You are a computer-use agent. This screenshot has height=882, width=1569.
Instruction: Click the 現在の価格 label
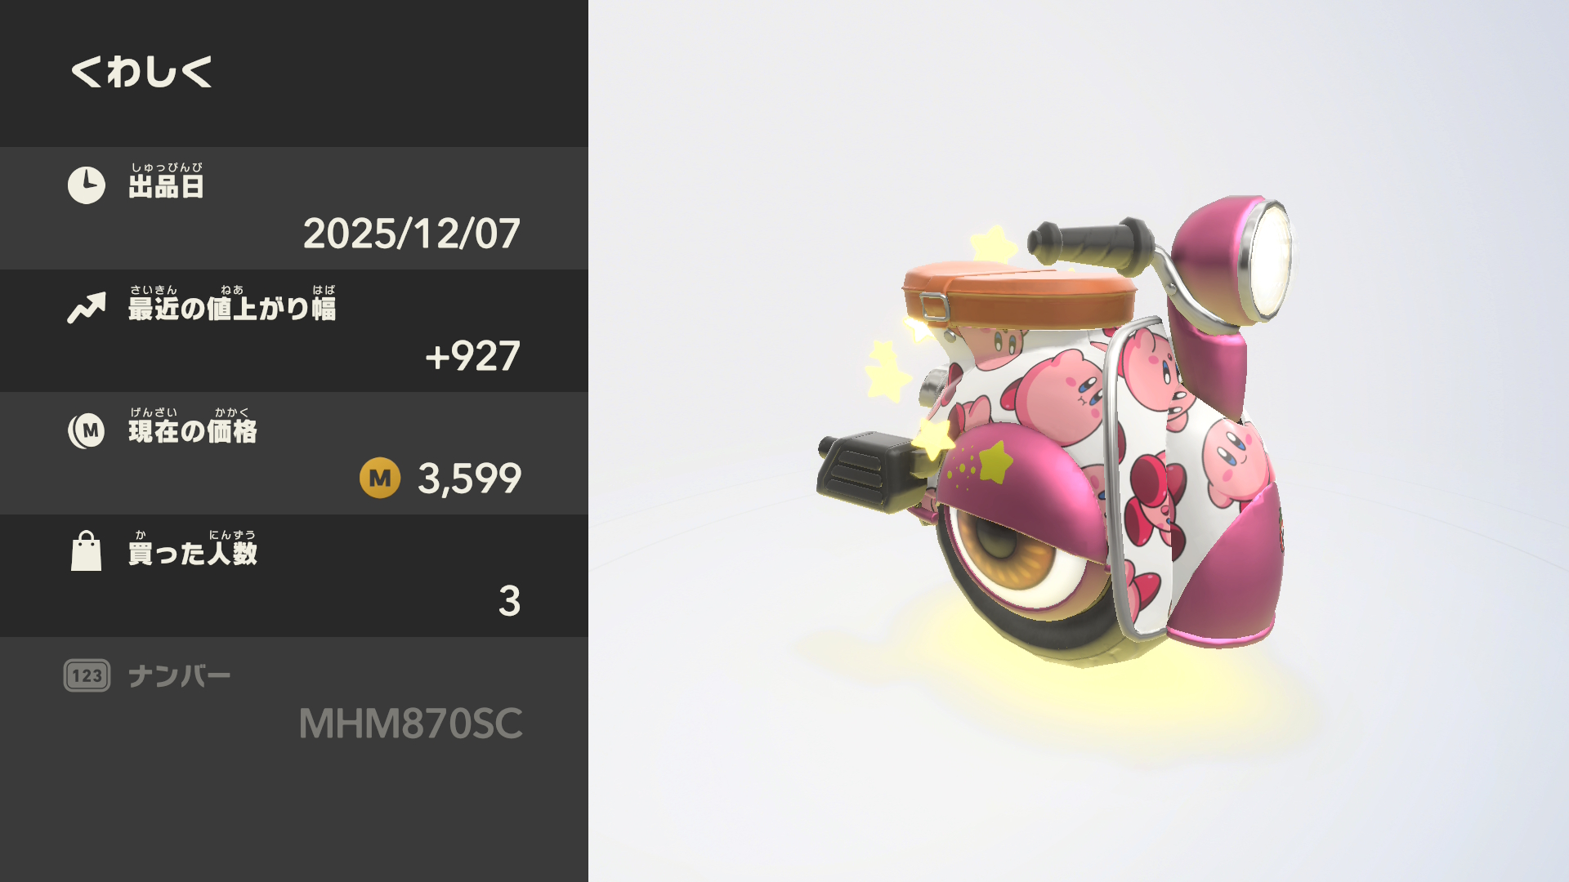[x=193, y=425]
